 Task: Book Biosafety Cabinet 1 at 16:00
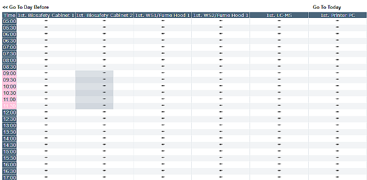pyautogui.click(x=46, y=164)
